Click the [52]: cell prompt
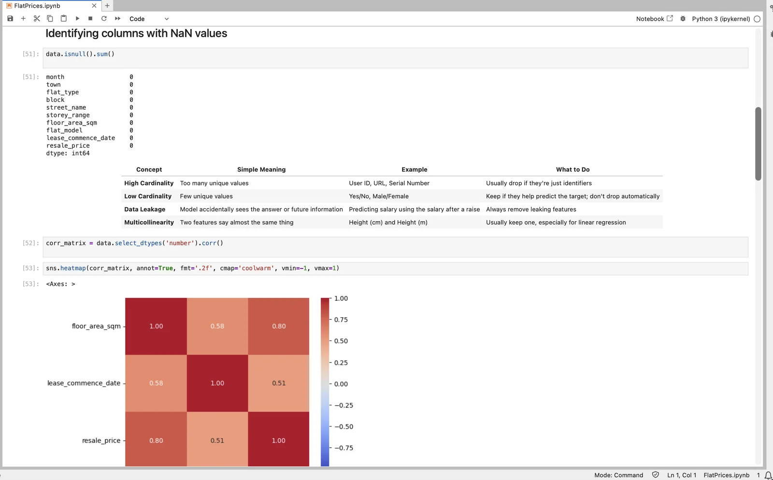 click(30, 243)
